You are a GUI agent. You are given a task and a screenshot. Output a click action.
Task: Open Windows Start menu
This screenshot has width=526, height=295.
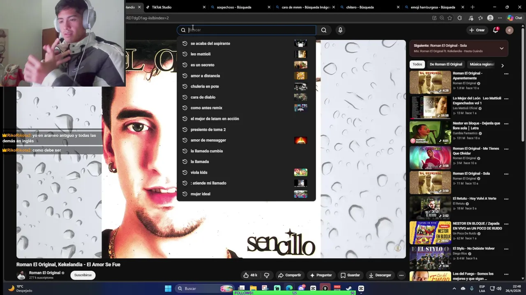pyautogui.click(x=168, y=288)
